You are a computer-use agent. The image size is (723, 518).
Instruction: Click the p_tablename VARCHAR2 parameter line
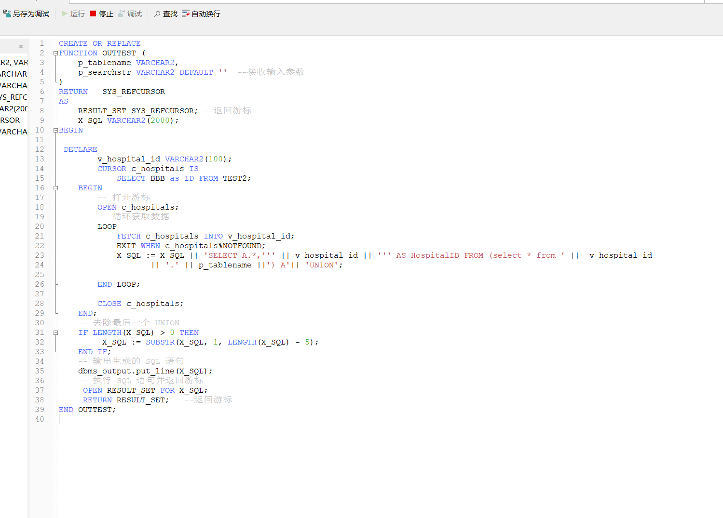pos(128,63)
